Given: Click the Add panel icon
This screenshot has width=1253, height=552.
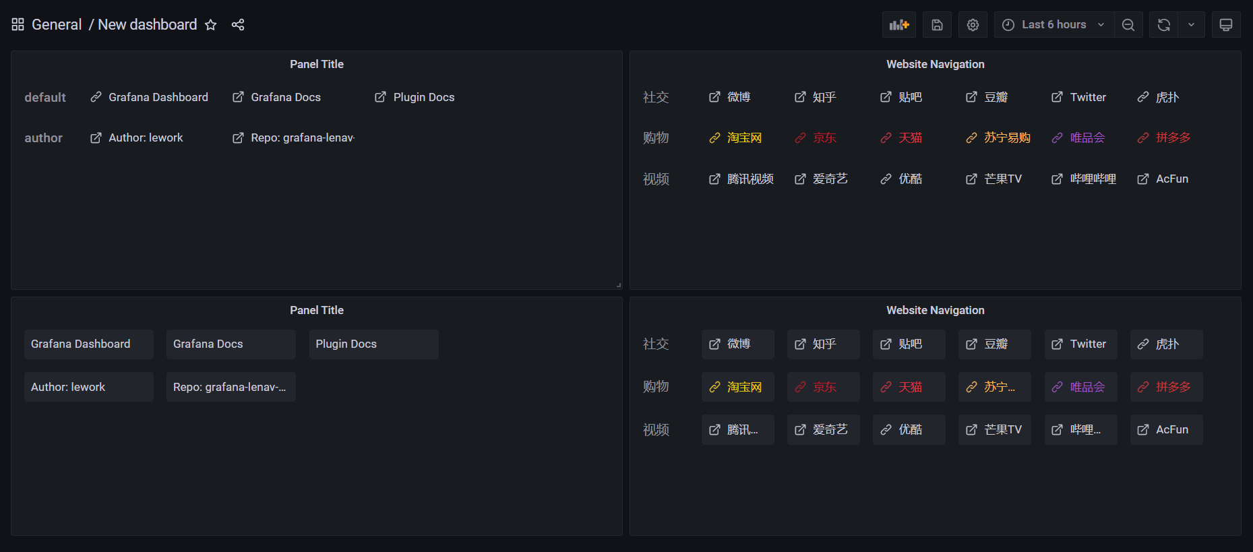Looking at the screenshot, I should [899, 25].
